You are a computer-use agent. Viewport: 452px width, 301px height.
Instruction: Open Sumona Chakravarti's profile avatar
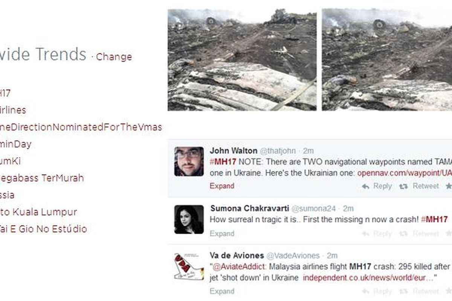(x=189, y=219)
